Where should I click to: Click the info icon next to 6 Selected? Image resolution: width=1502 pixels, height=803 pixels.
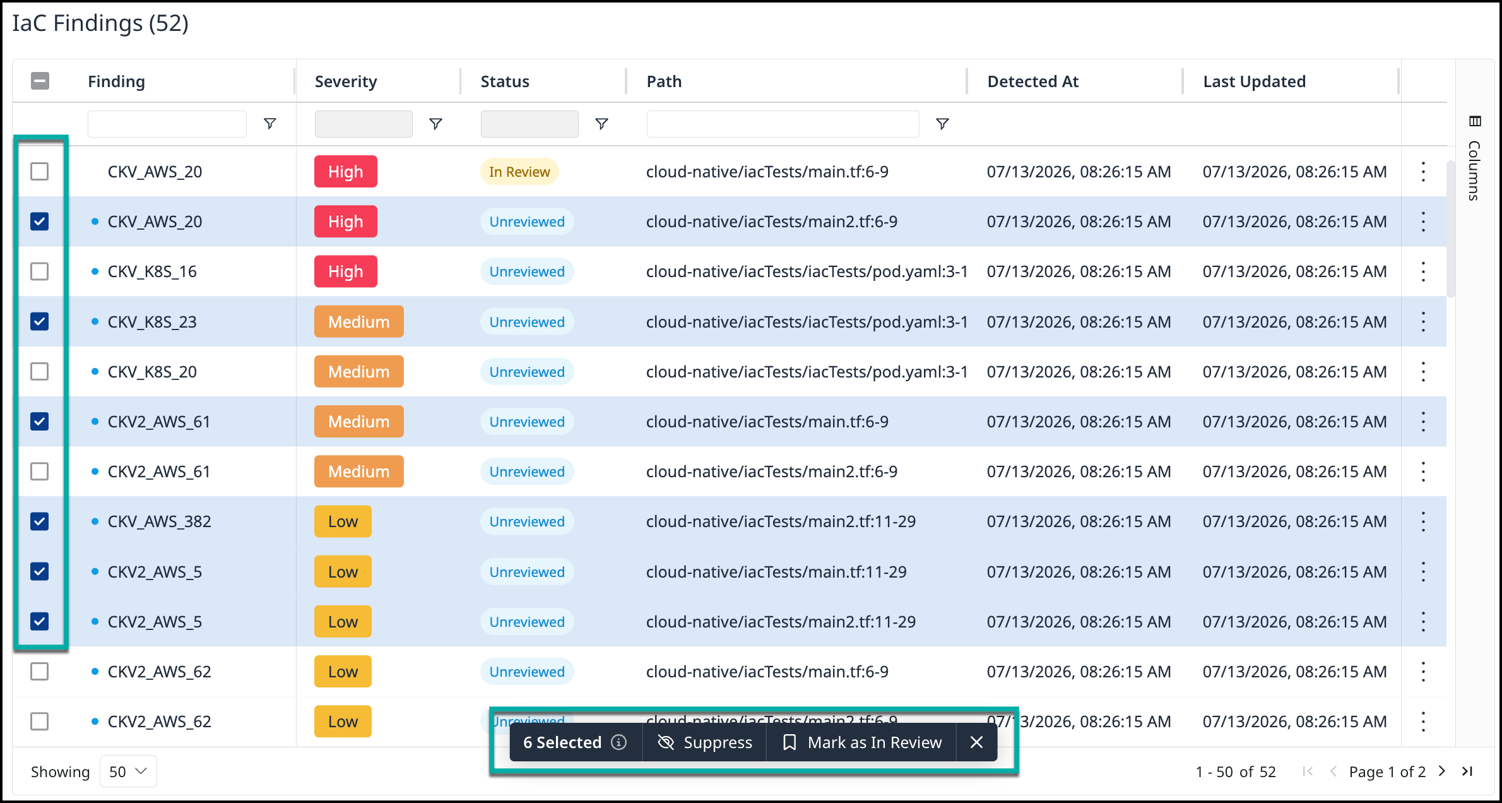[x=619, y=742]
